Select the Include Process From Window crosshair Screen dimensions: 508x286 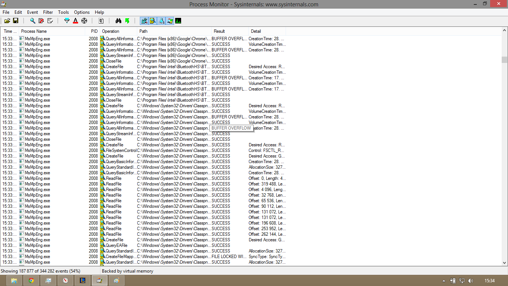[x=84, y=21]
